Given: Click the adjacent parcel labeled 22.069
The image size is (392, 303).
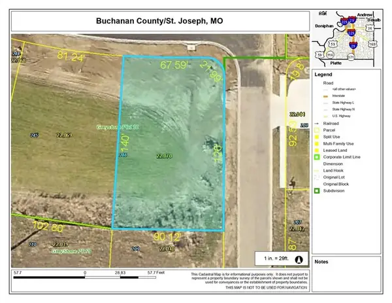Looking at the screenshot, I should click(64, 135).
